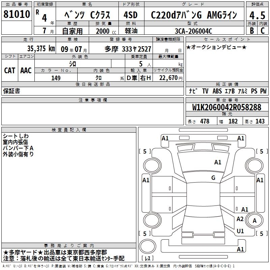The image size is (270, 270).
Task: Click grade C220dアバンG AMGライン
Action: [194, 15]
